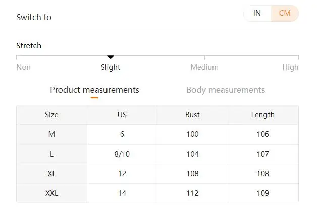Image resolution: width=320 pixels, height=210 pixels.
Task: Select the XXL size row cell
Action: (51, 193)
